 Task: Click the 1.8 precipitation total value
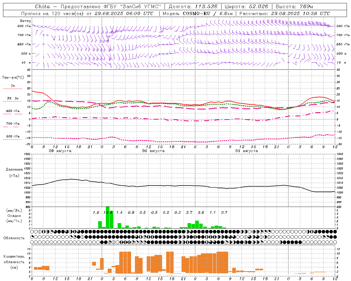click(x=96, y=213)
